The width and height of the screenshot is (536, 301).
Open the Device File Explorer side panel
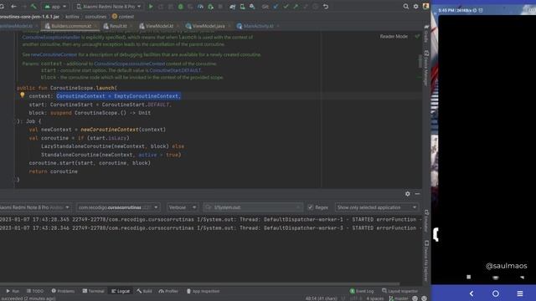(x=426, y=261)
